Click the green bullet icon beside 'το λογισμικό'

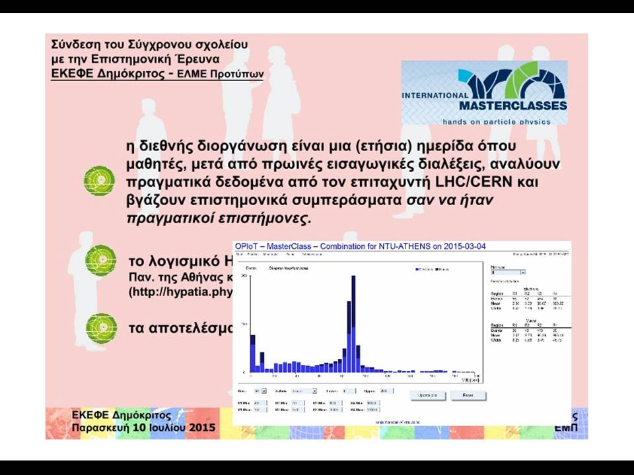(100, 261)
